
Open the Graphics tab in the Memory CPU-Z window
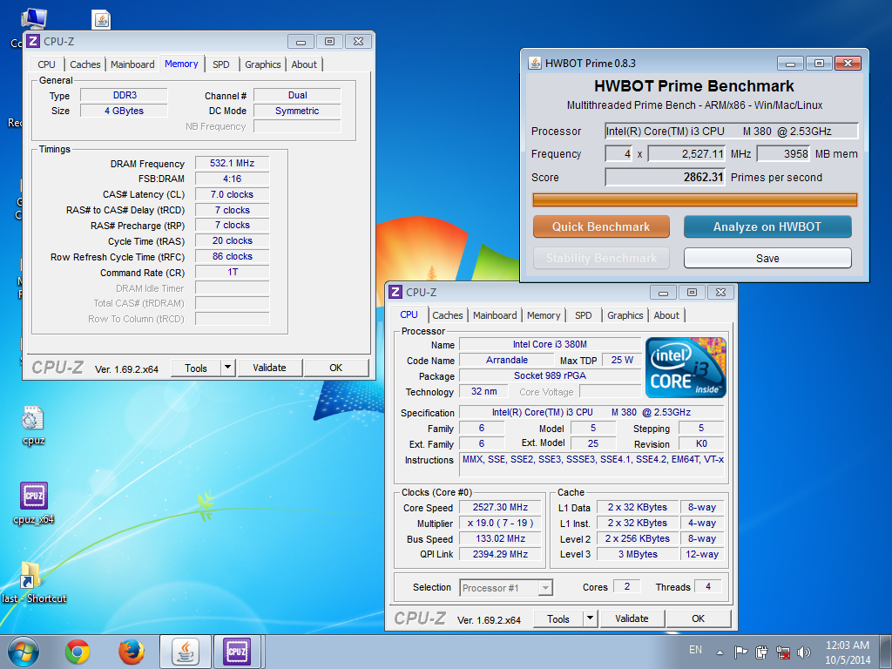click(x=263, y=64)
